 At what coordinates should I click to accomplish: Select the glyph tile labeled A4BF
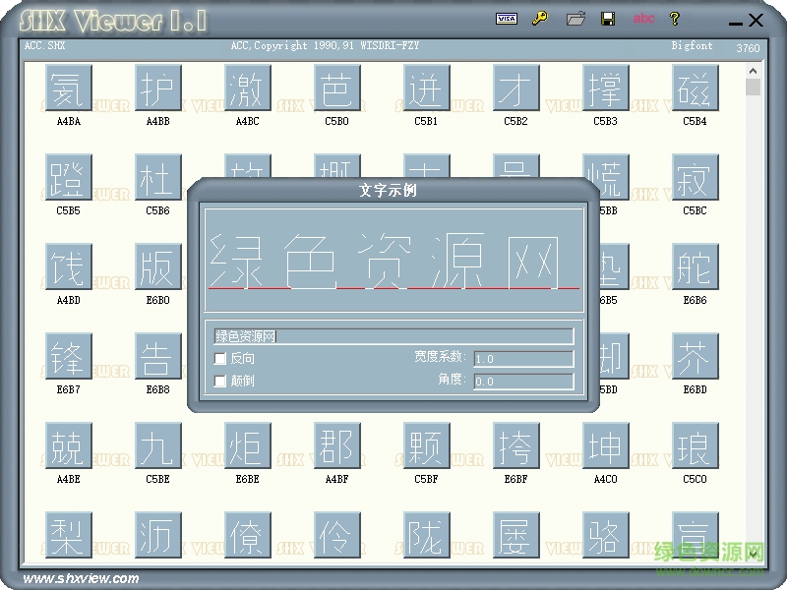point(336,445)
